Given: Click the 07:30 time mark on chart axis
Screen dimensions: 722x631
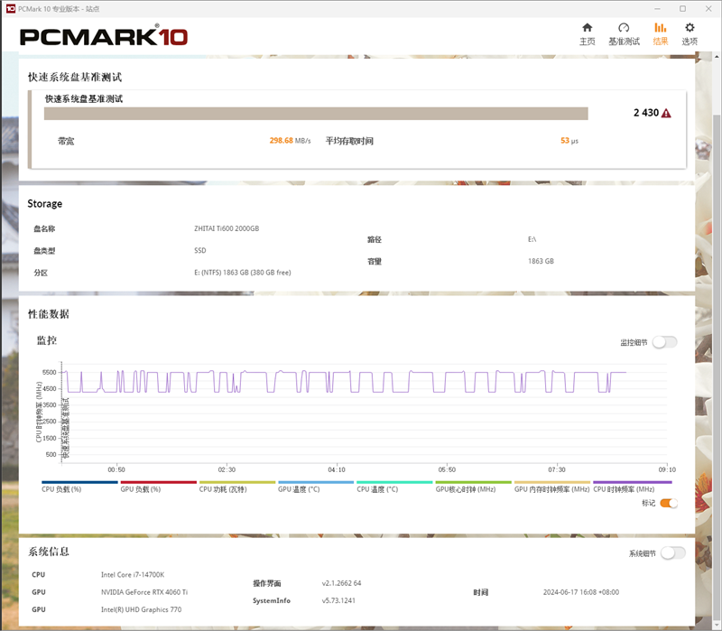Looking at the screenshot, I should point(557,469).
